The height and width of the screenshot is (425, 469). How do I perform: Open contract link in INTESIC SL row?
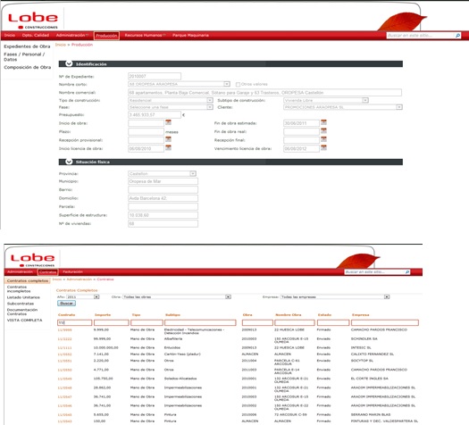coord(64,348)
